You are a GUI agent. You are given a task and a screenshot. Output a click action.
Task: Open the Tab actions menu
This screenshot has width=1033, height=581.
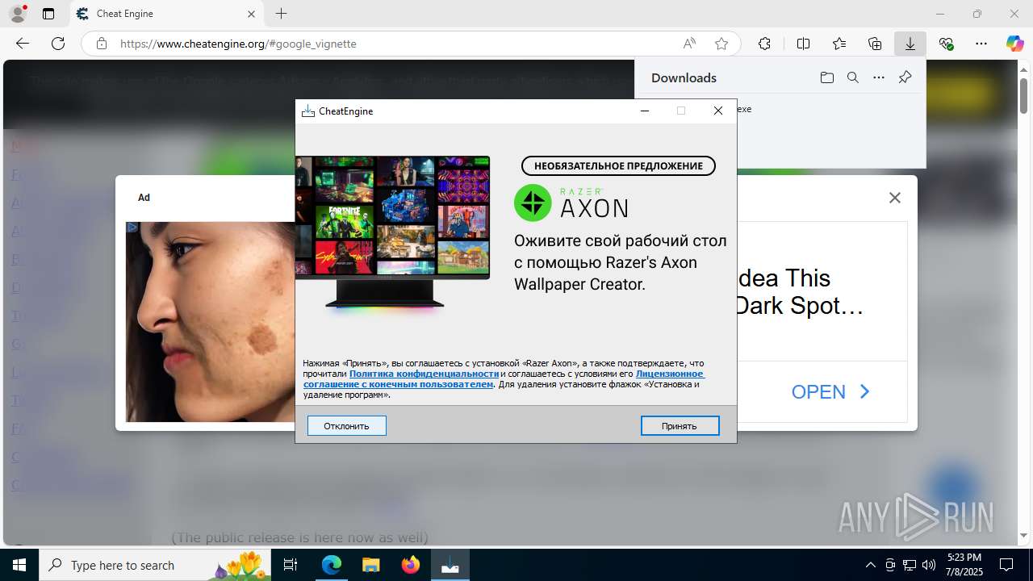(x=48, y=14)
